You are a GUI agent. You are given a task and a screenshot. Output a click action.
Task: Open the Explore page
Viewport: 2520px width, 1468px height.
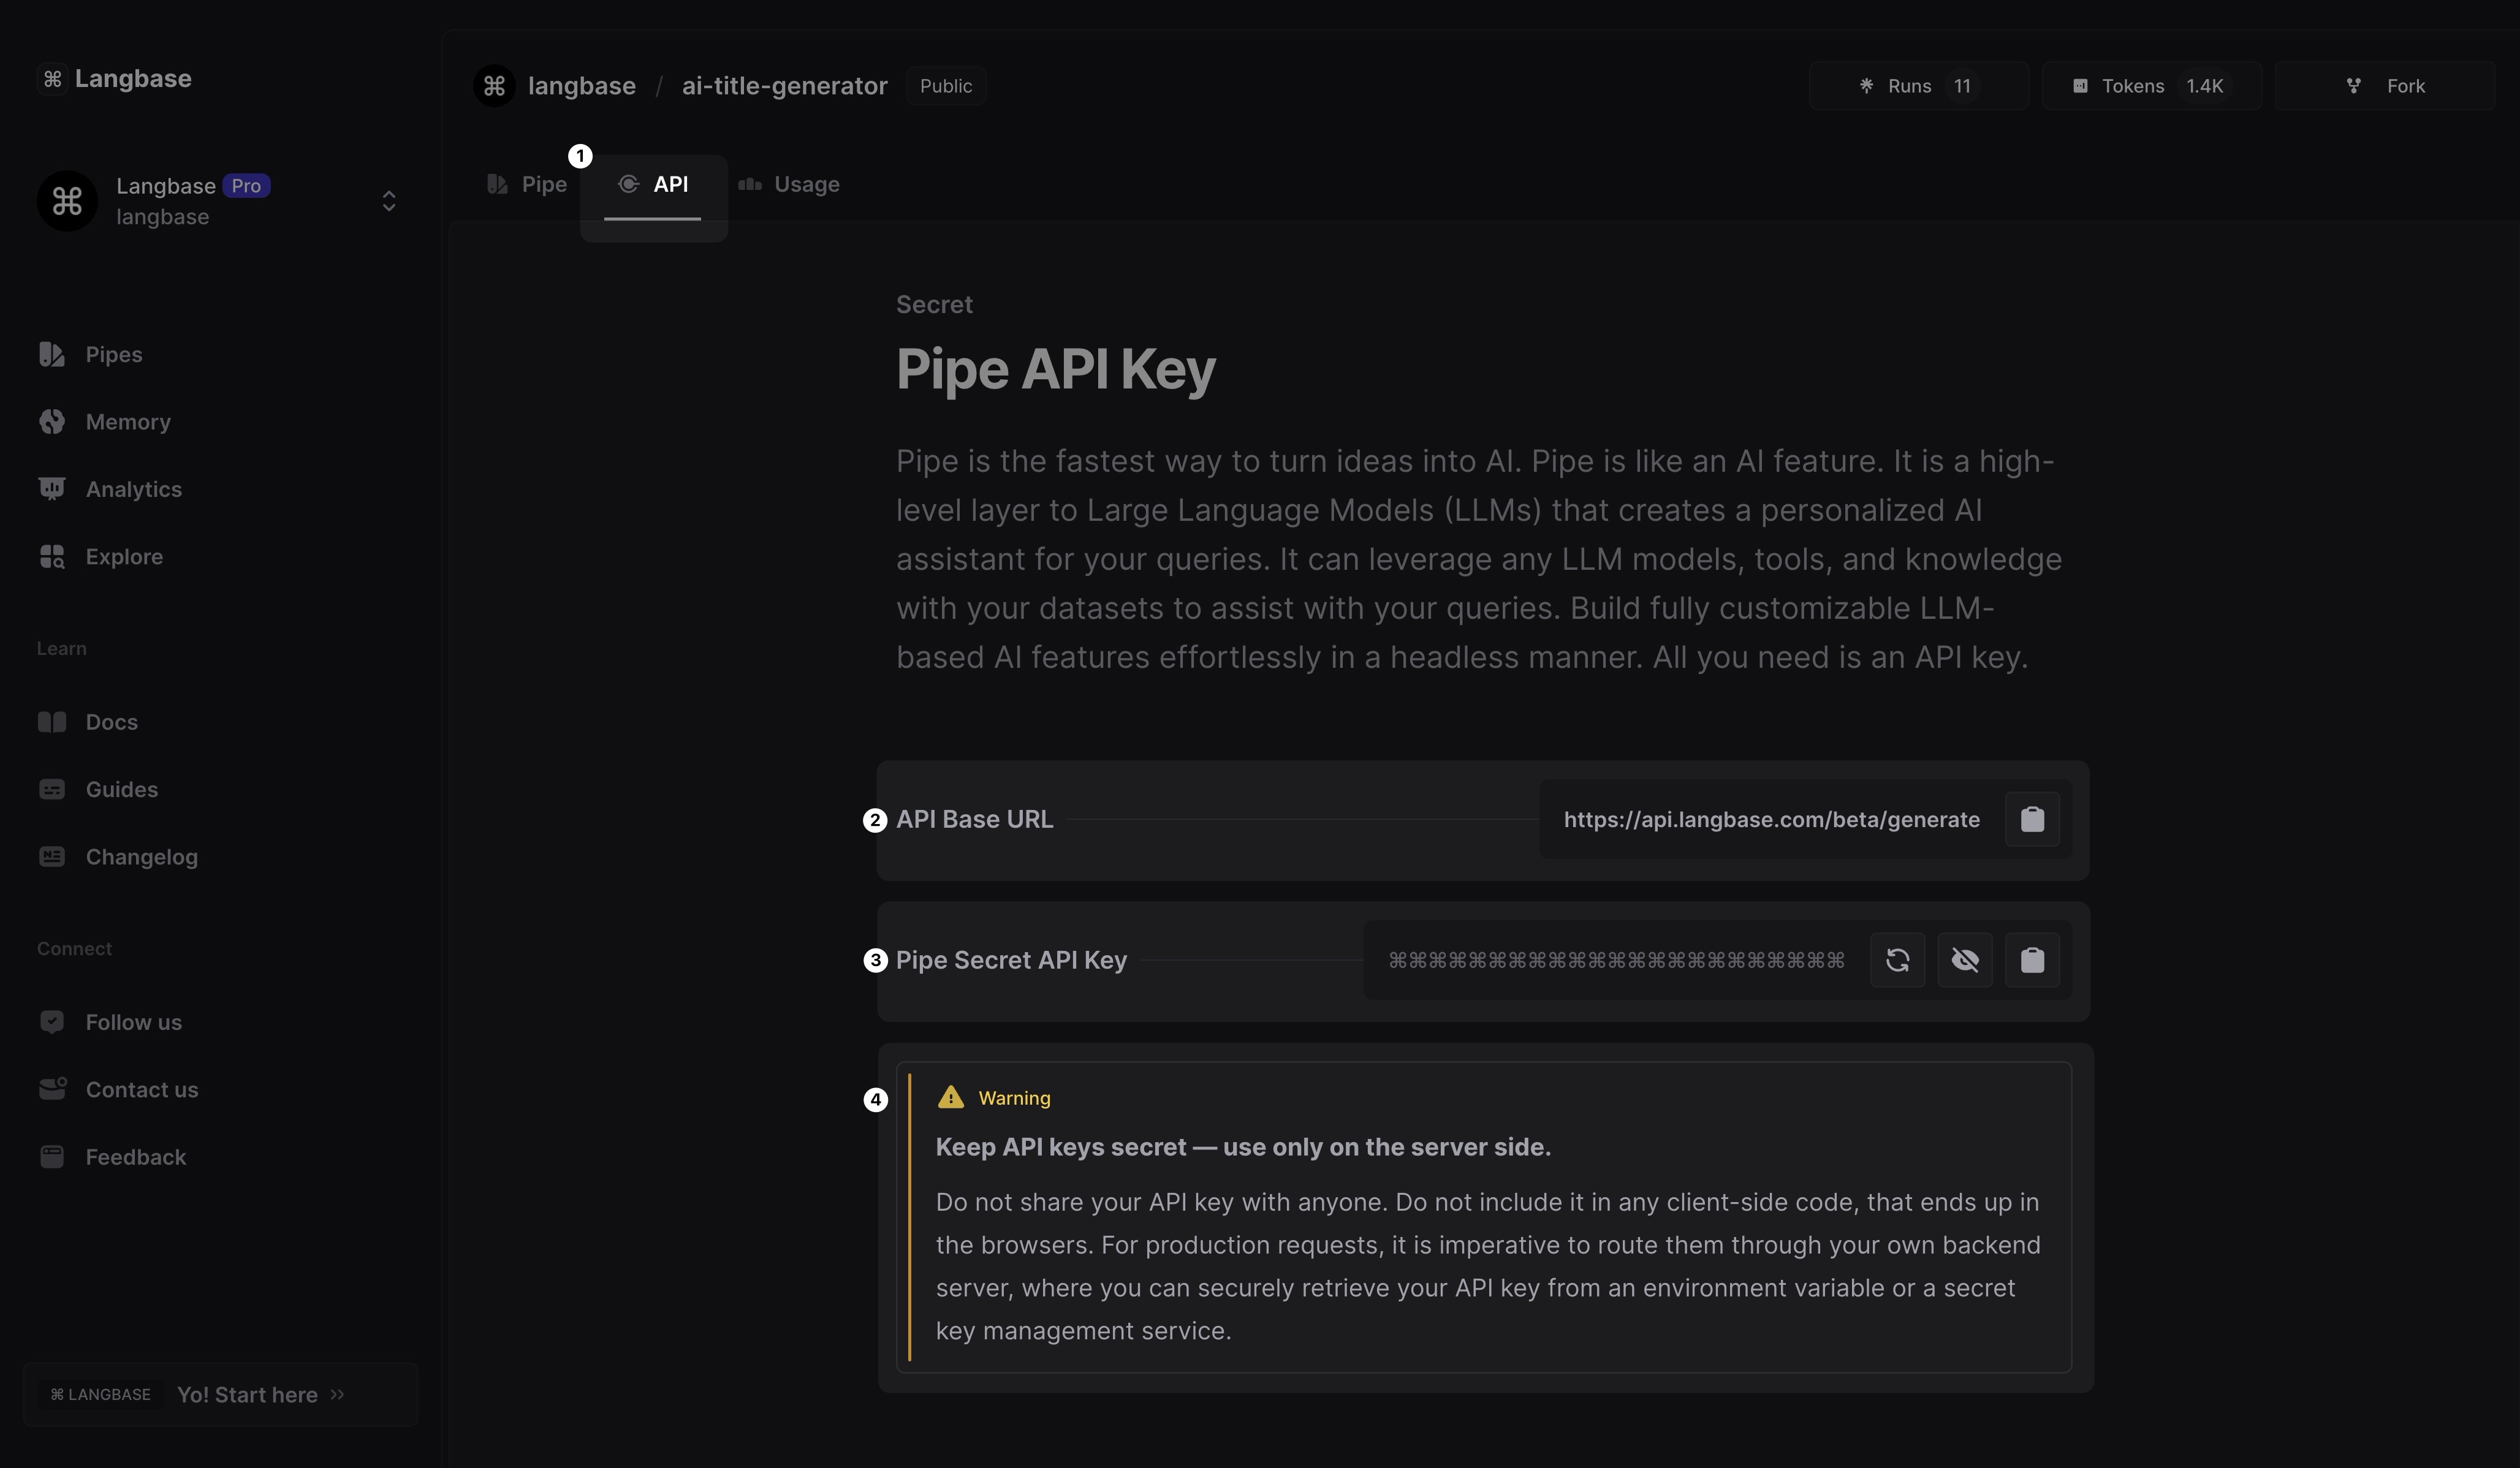point(123,557)
